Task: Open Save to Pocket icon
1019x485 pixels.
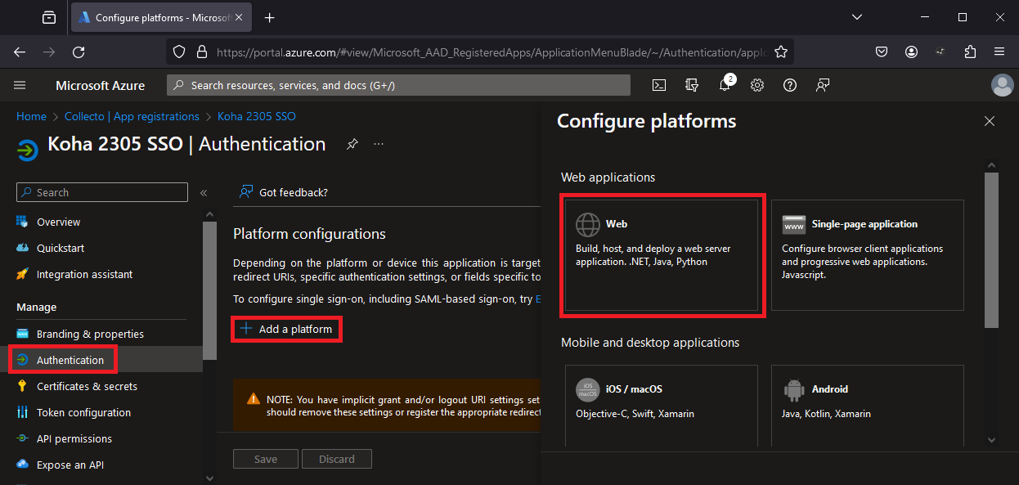Action: tap(882, 52)
